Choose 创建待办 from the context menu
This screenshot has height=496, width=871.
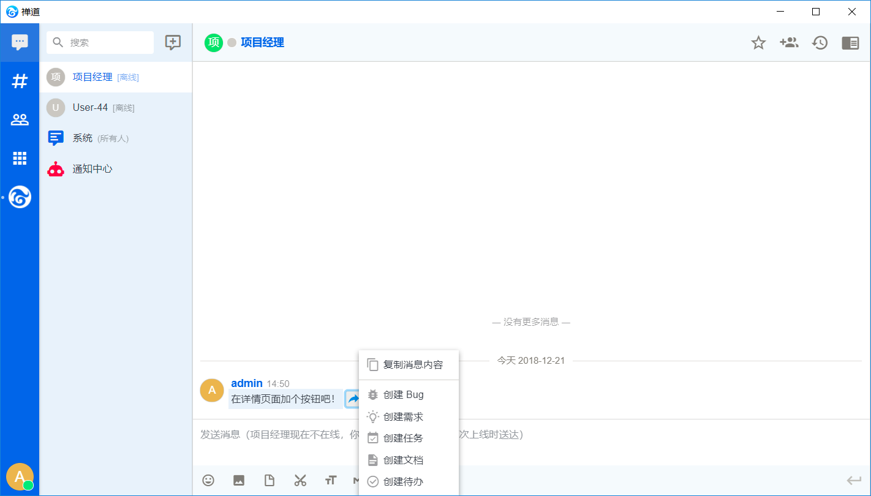tap(409, 482)
